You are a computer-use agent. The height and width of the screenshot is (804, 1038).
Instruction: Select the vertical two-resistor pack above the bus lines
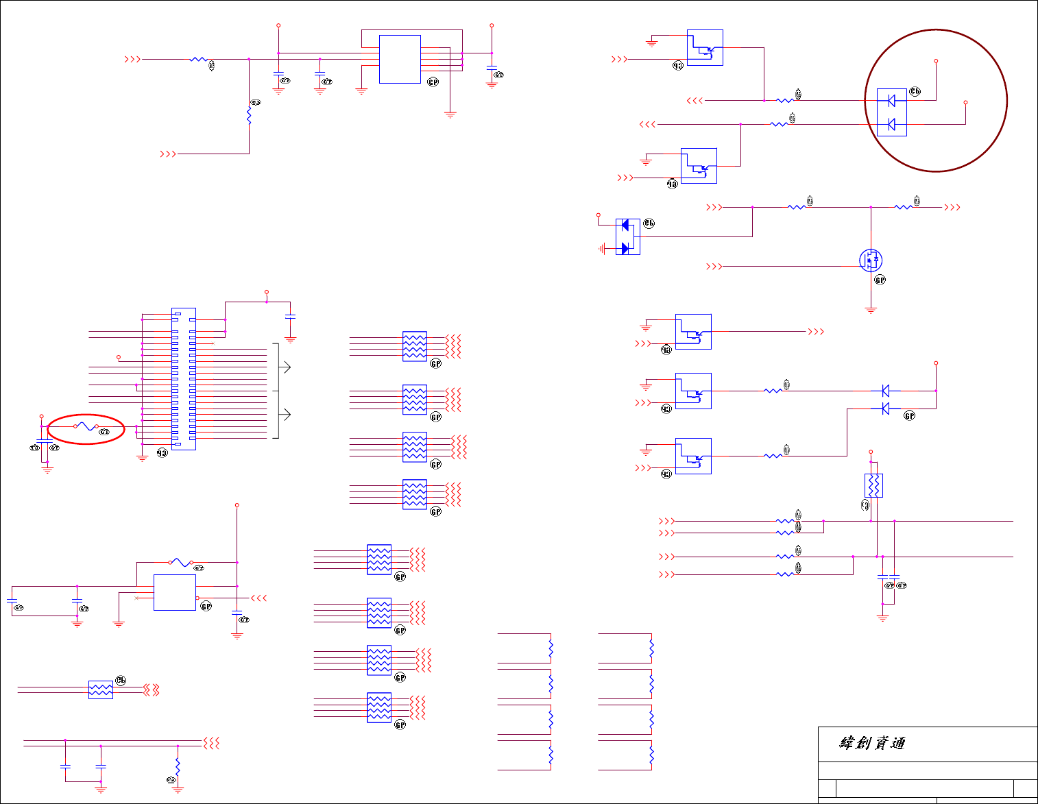pyautogui.click(x=873, y=485)
